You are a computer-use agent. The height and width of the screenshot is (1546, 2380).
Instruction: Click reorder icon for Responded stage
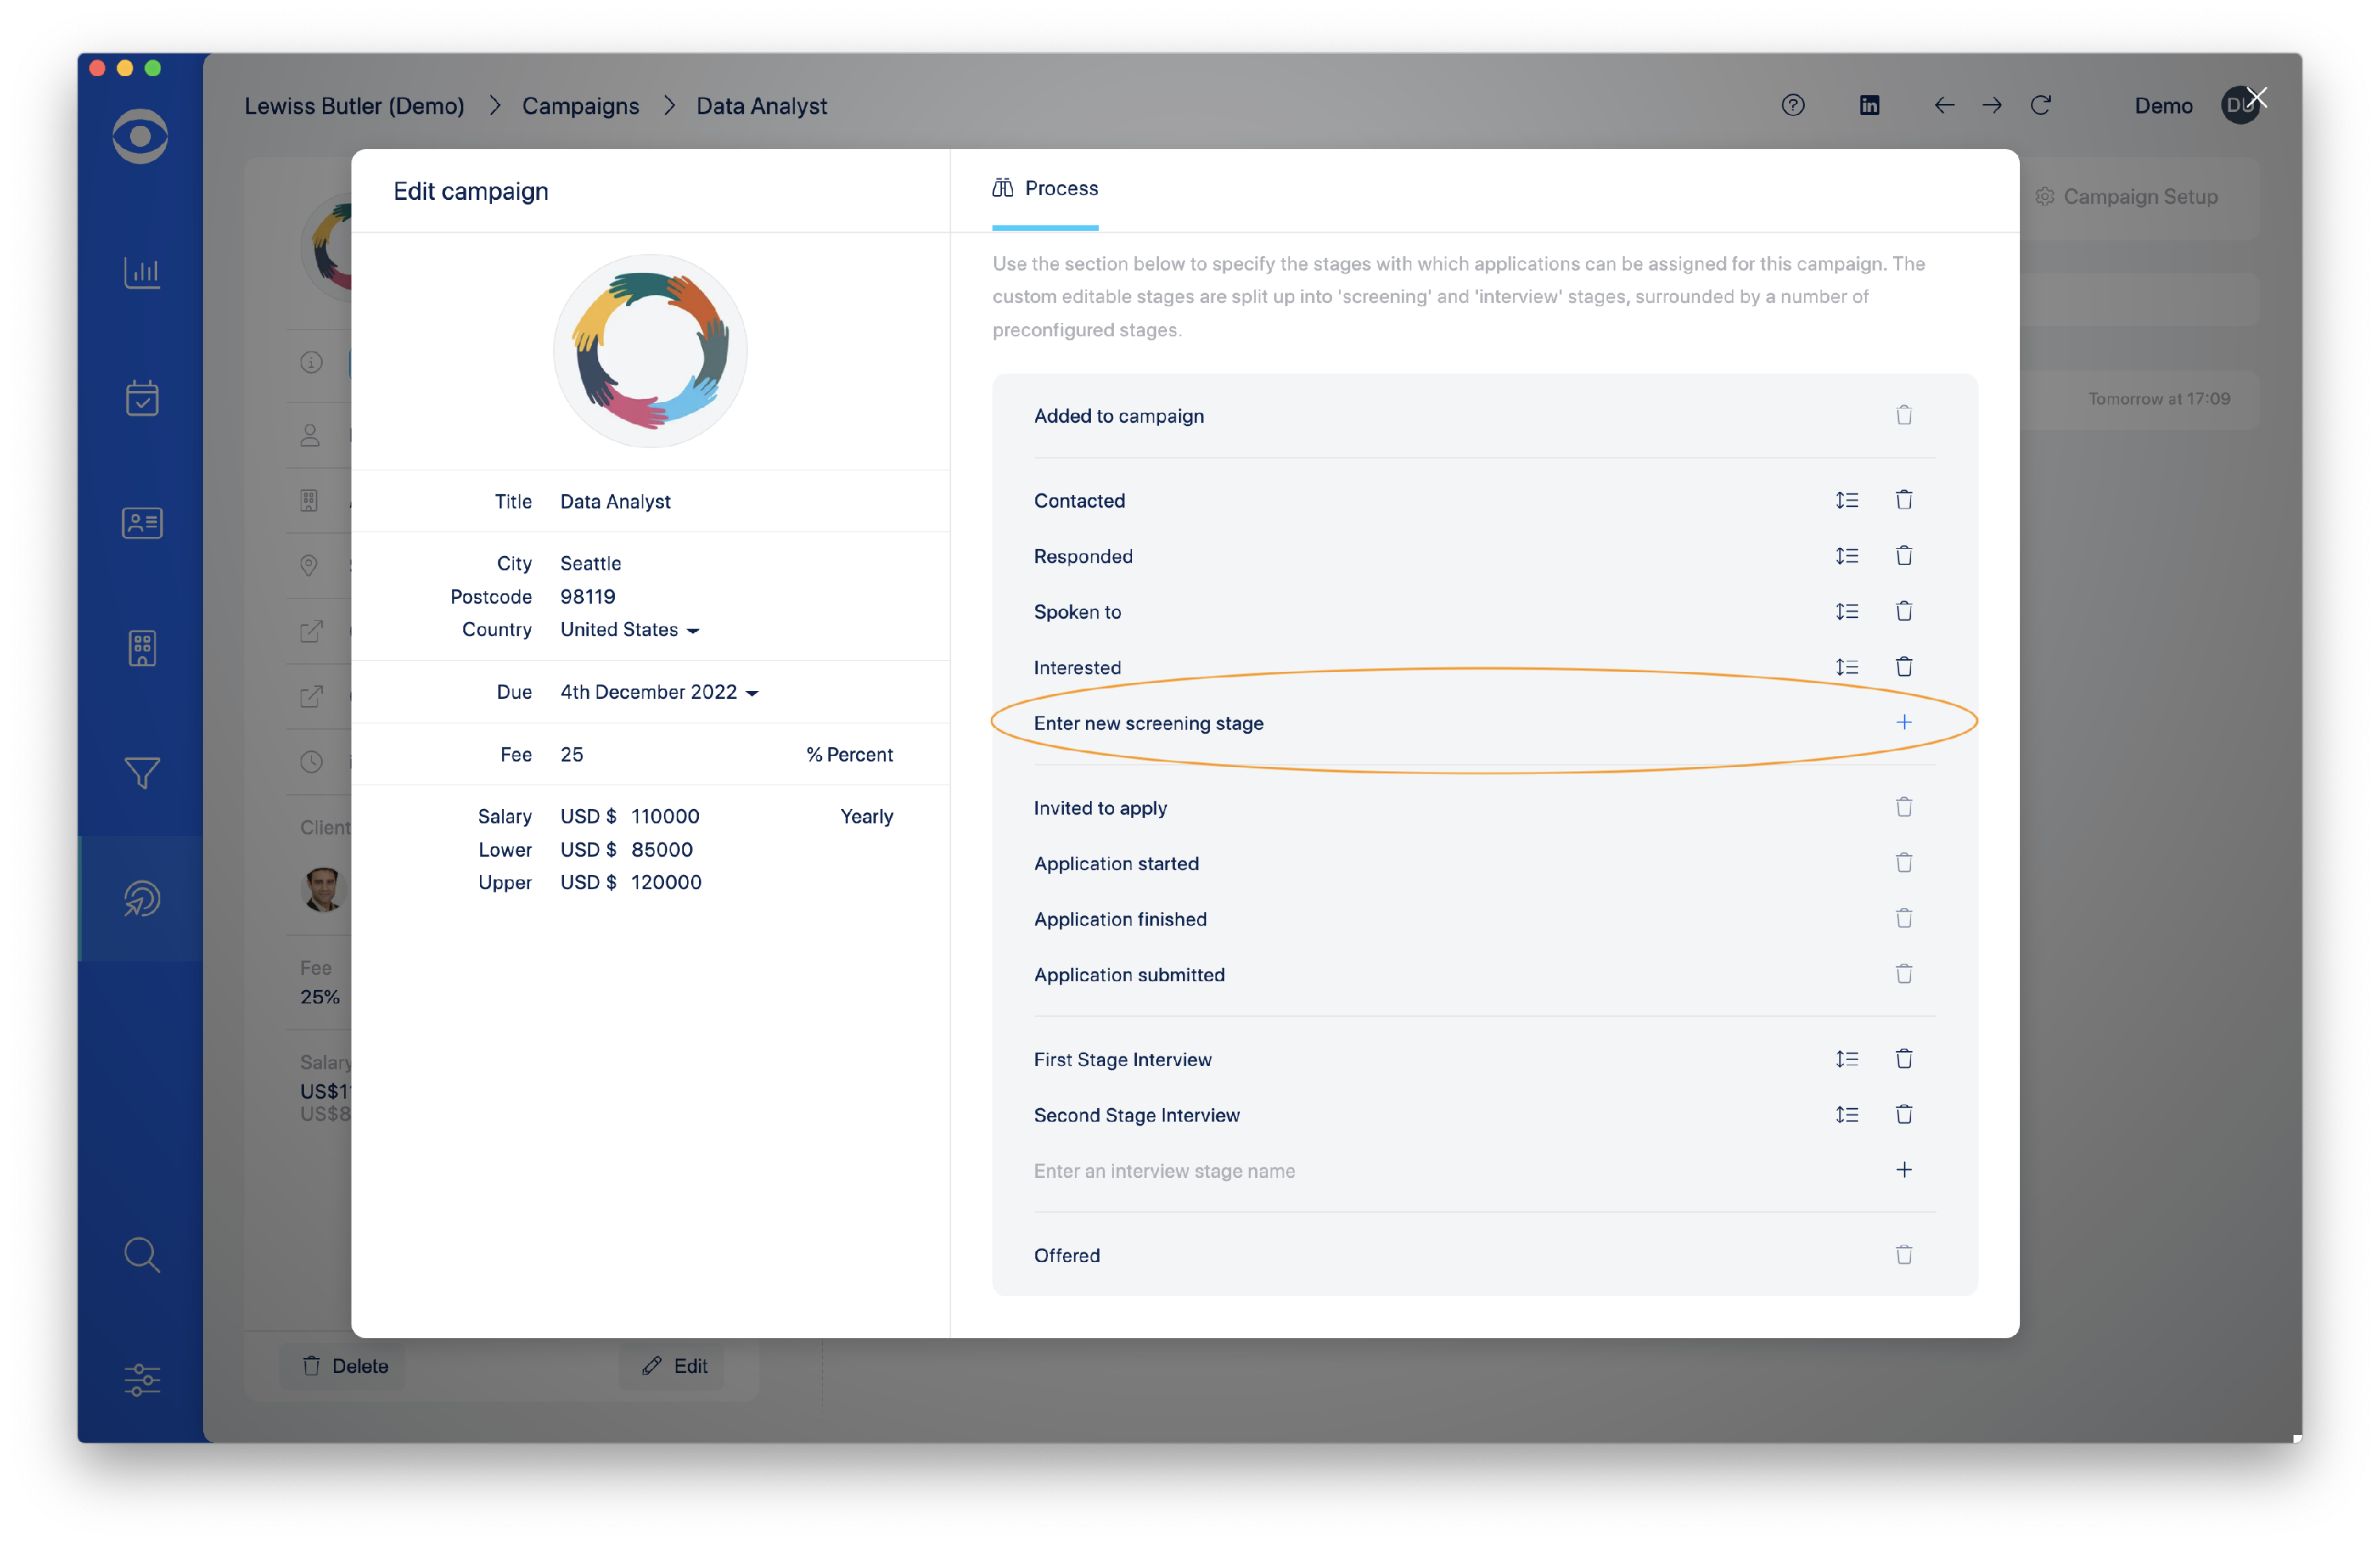click(x=1846, y=556)
